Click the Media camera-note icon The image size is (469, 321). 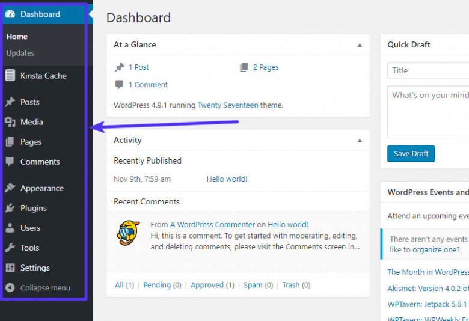click(10, 122)
